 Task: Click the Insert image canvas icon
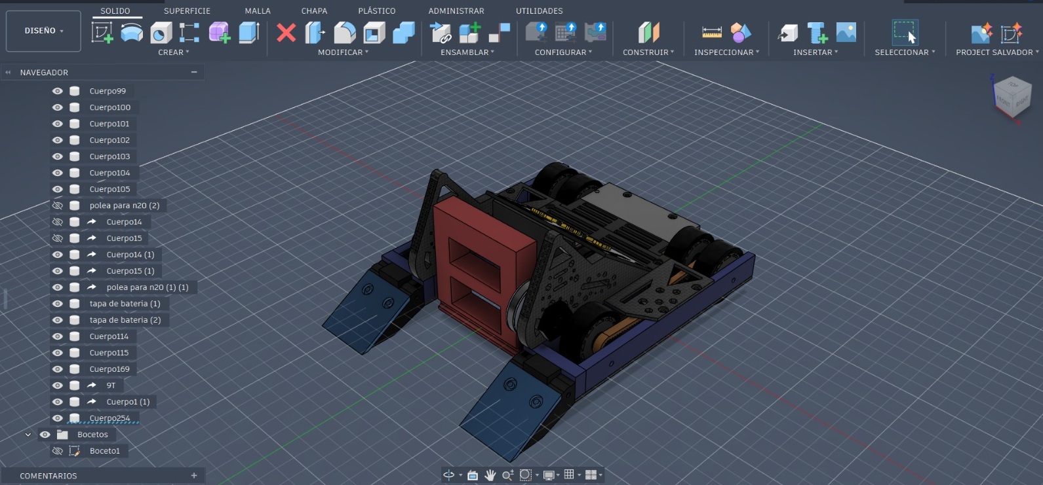846,32
